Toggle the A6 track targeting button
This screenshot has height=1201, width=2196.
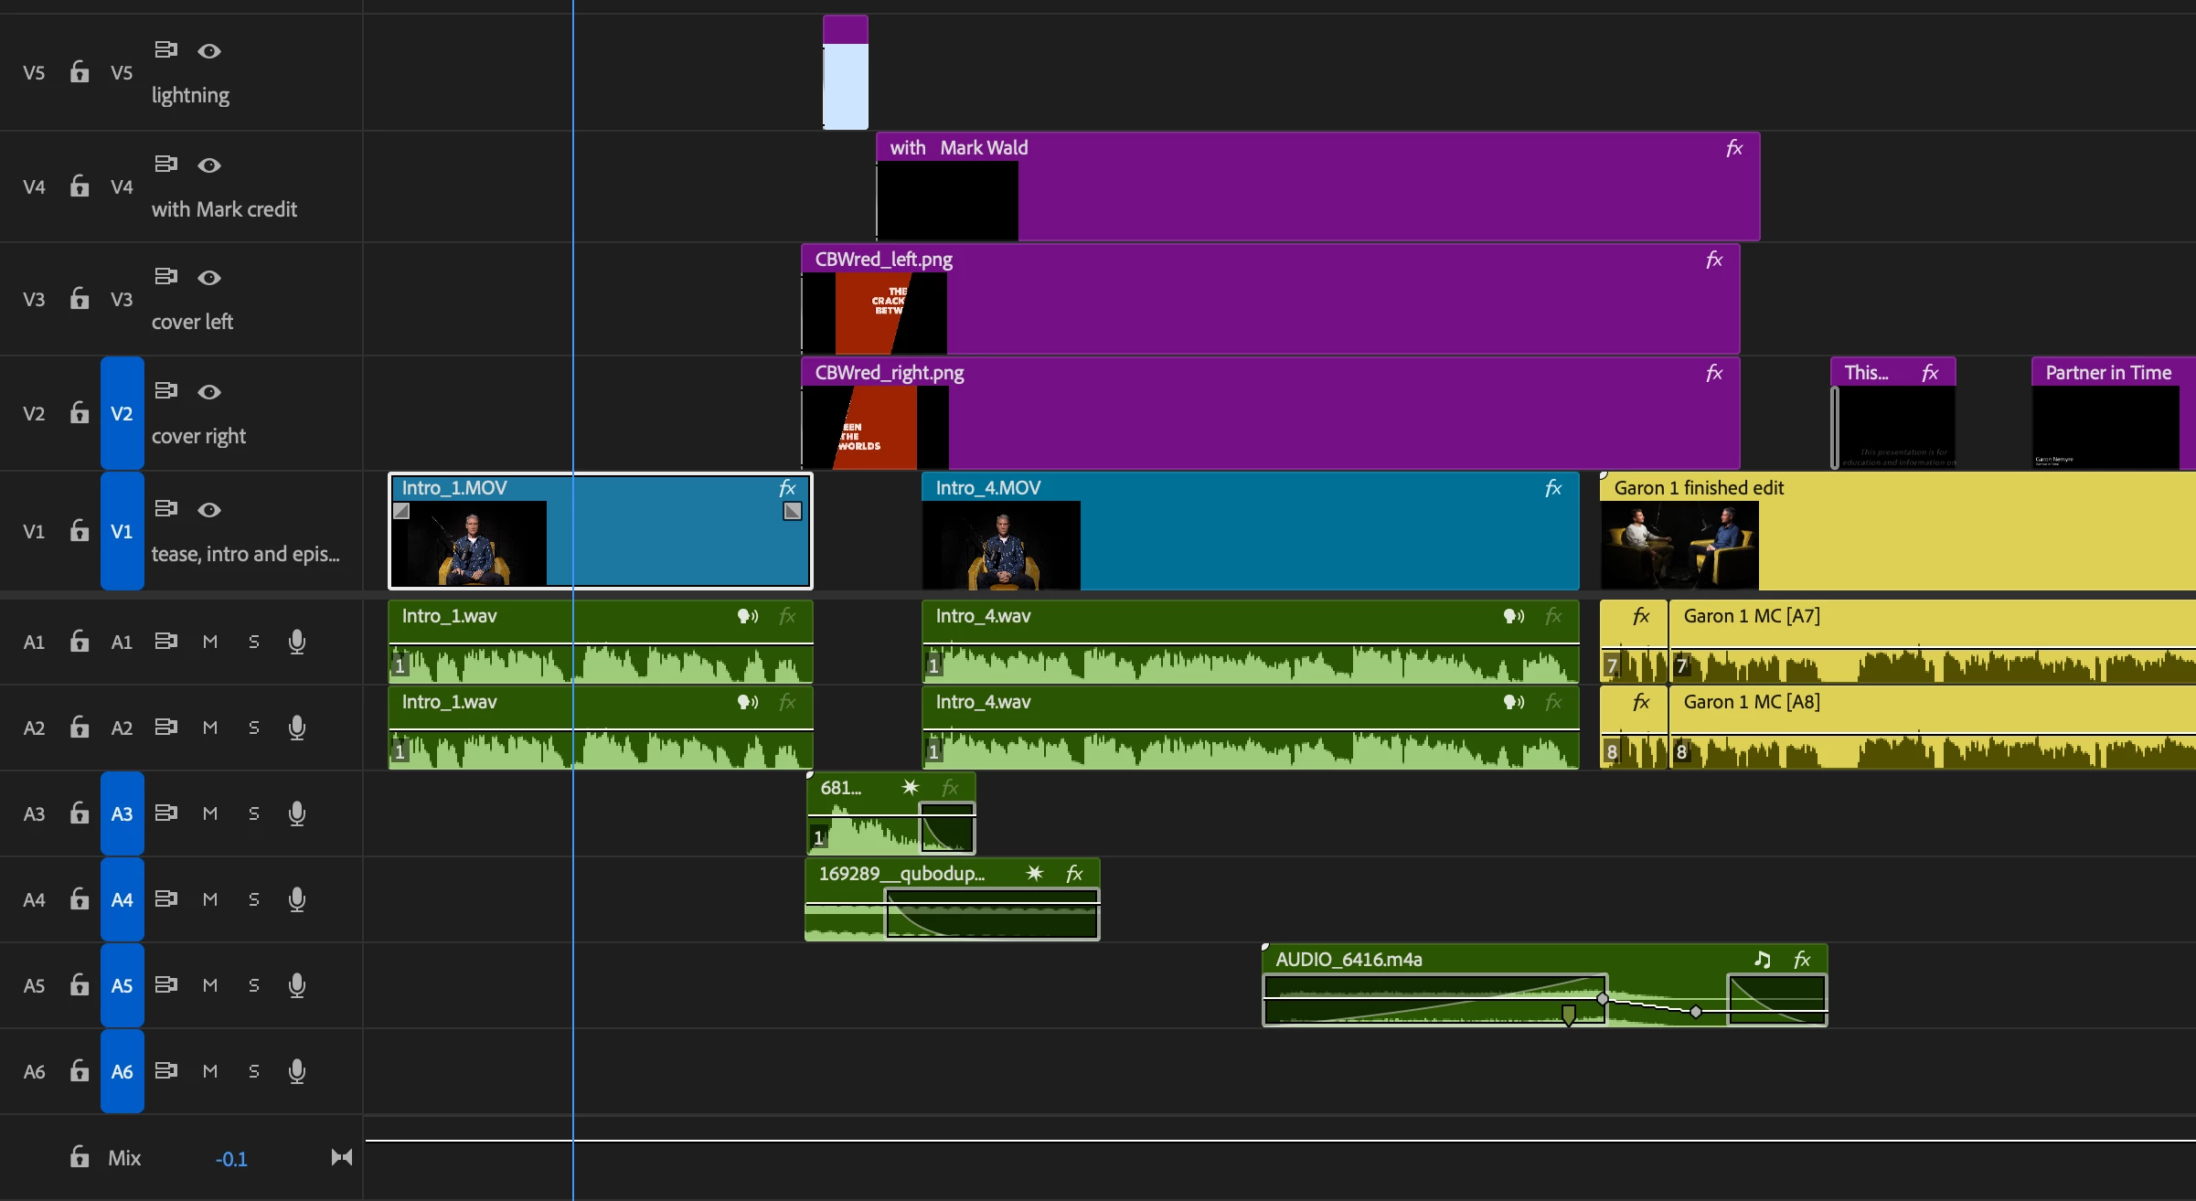coord(122,1071)
